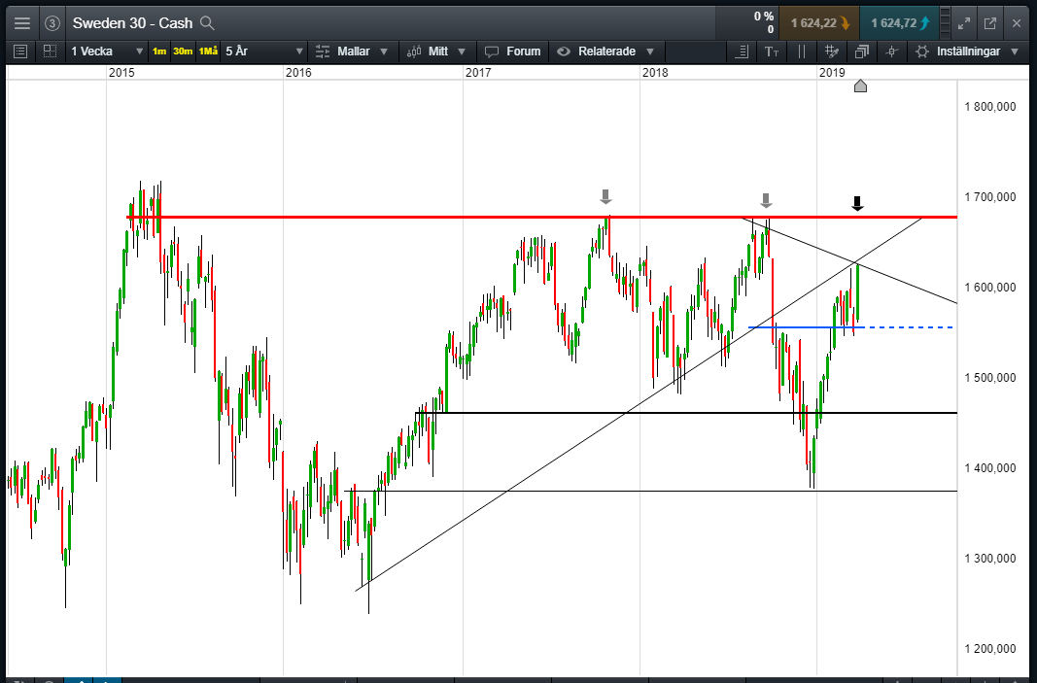The height and width of the screenshot is (683, 1037).
Task: Click the 2017 year label
Action: click(x=478, y=73)
